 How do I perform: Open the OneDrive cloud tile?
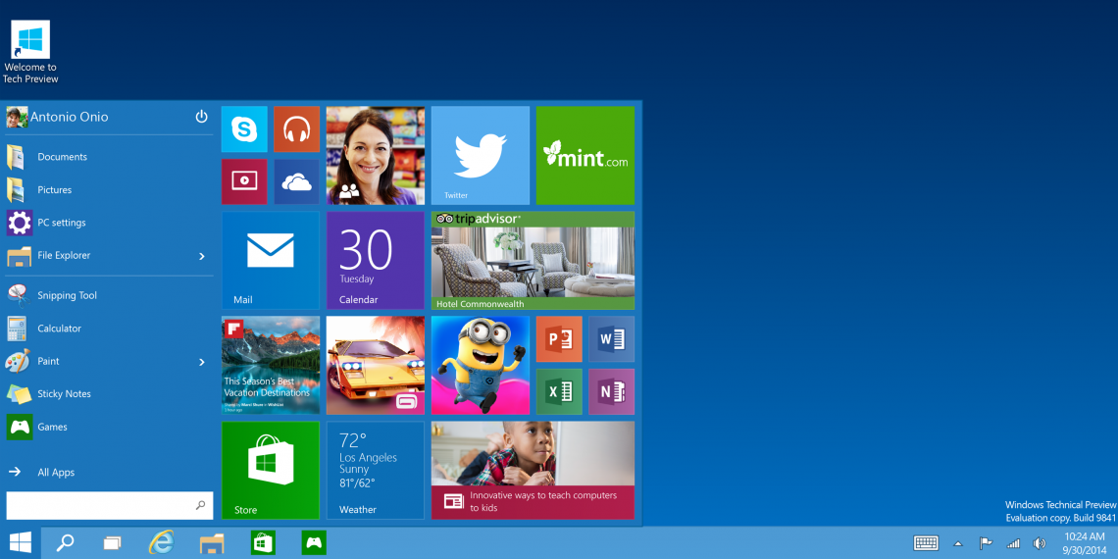296,181
